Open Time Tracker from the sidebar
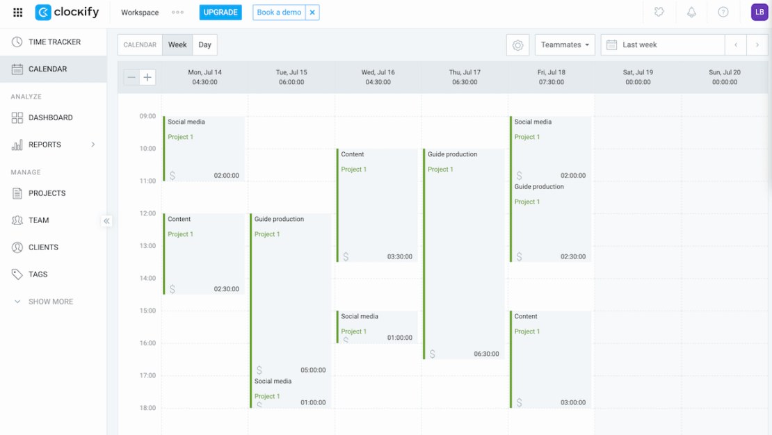The height and width of the screenshot is (435, 772). [x=54, y=42]
